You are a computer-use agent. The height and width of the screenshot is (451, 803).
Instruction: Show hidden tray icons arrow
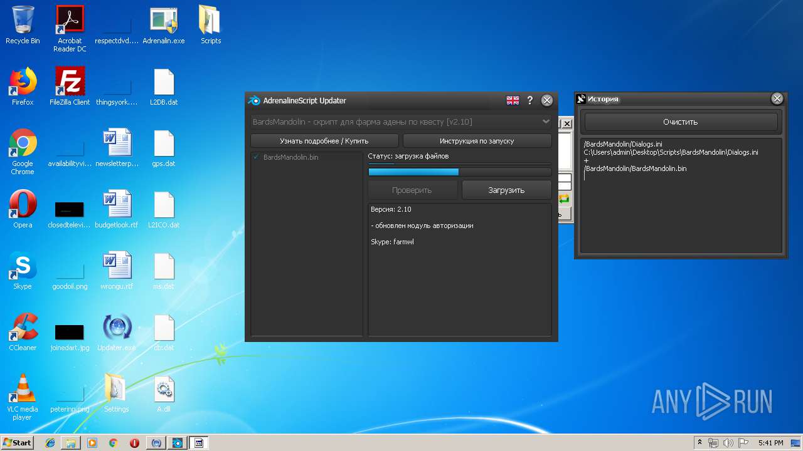point(699,443)
